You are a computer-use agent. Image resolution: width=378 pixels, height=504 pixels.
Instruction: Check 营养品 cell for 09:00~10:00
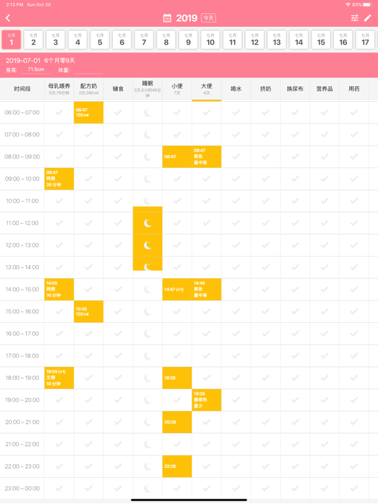tap(325, 178)
